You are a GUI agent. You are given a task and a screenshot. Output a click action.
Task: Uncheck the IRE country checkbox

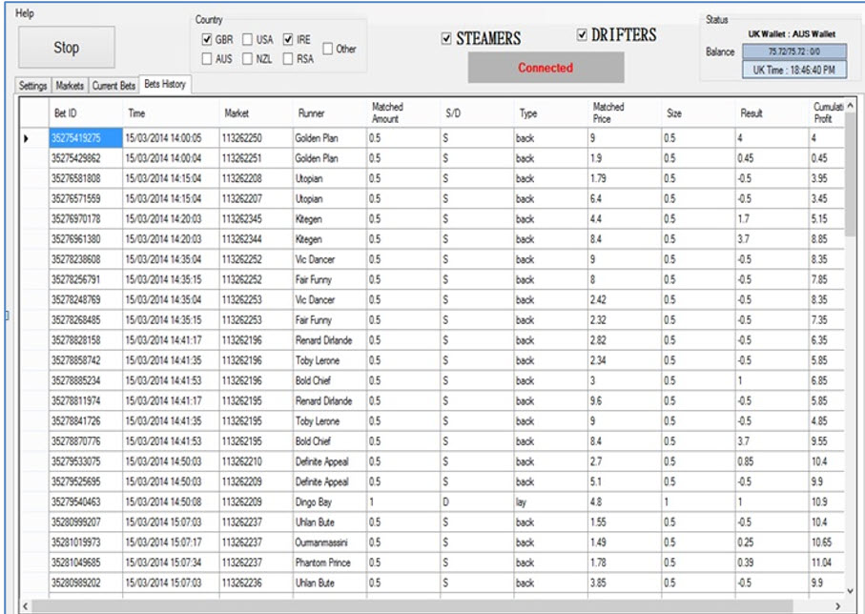click(288, 39)
